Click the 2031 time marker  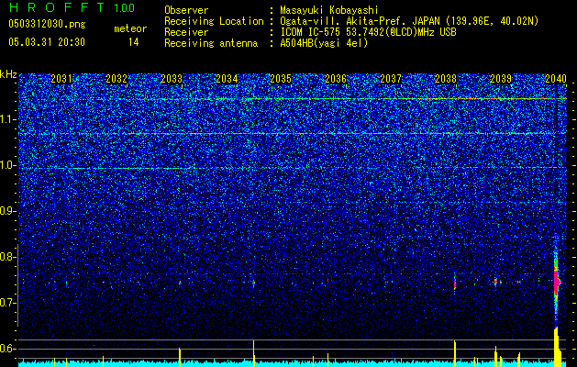coord(61,79)
